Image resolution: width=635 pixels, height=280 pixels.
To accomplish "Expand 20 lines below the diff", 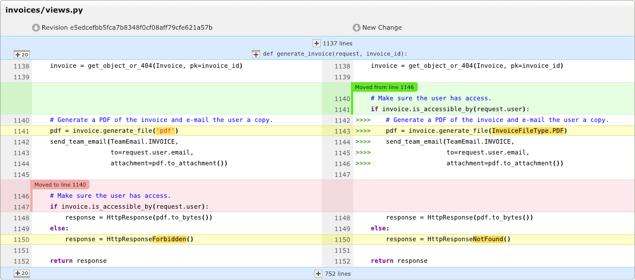I will pyautogui.click(x=22, y=274).
